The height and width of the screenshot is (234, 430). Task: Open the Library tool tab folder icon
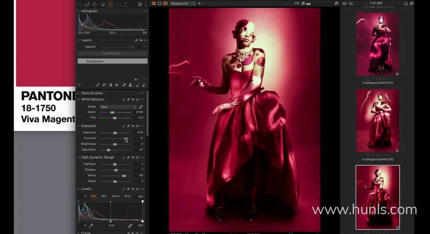tap(79, 4)
